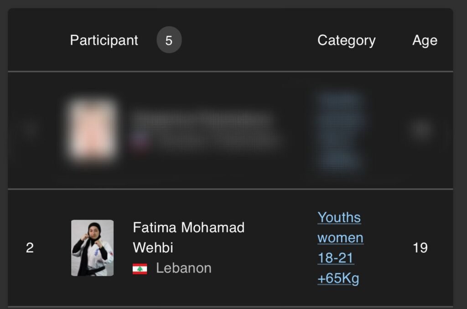467x309 pixels.
Task: Open Fatima Mohamad Wehbi's profile photo
Action: tap(92, 248)
